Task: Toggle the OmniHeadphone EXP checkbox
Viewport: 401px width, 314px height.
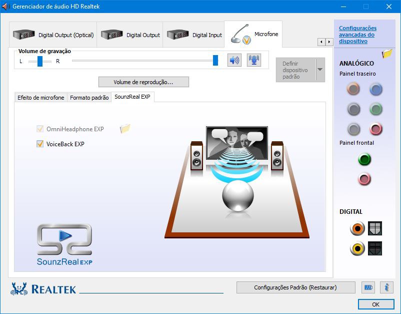Action: [40, 129]
